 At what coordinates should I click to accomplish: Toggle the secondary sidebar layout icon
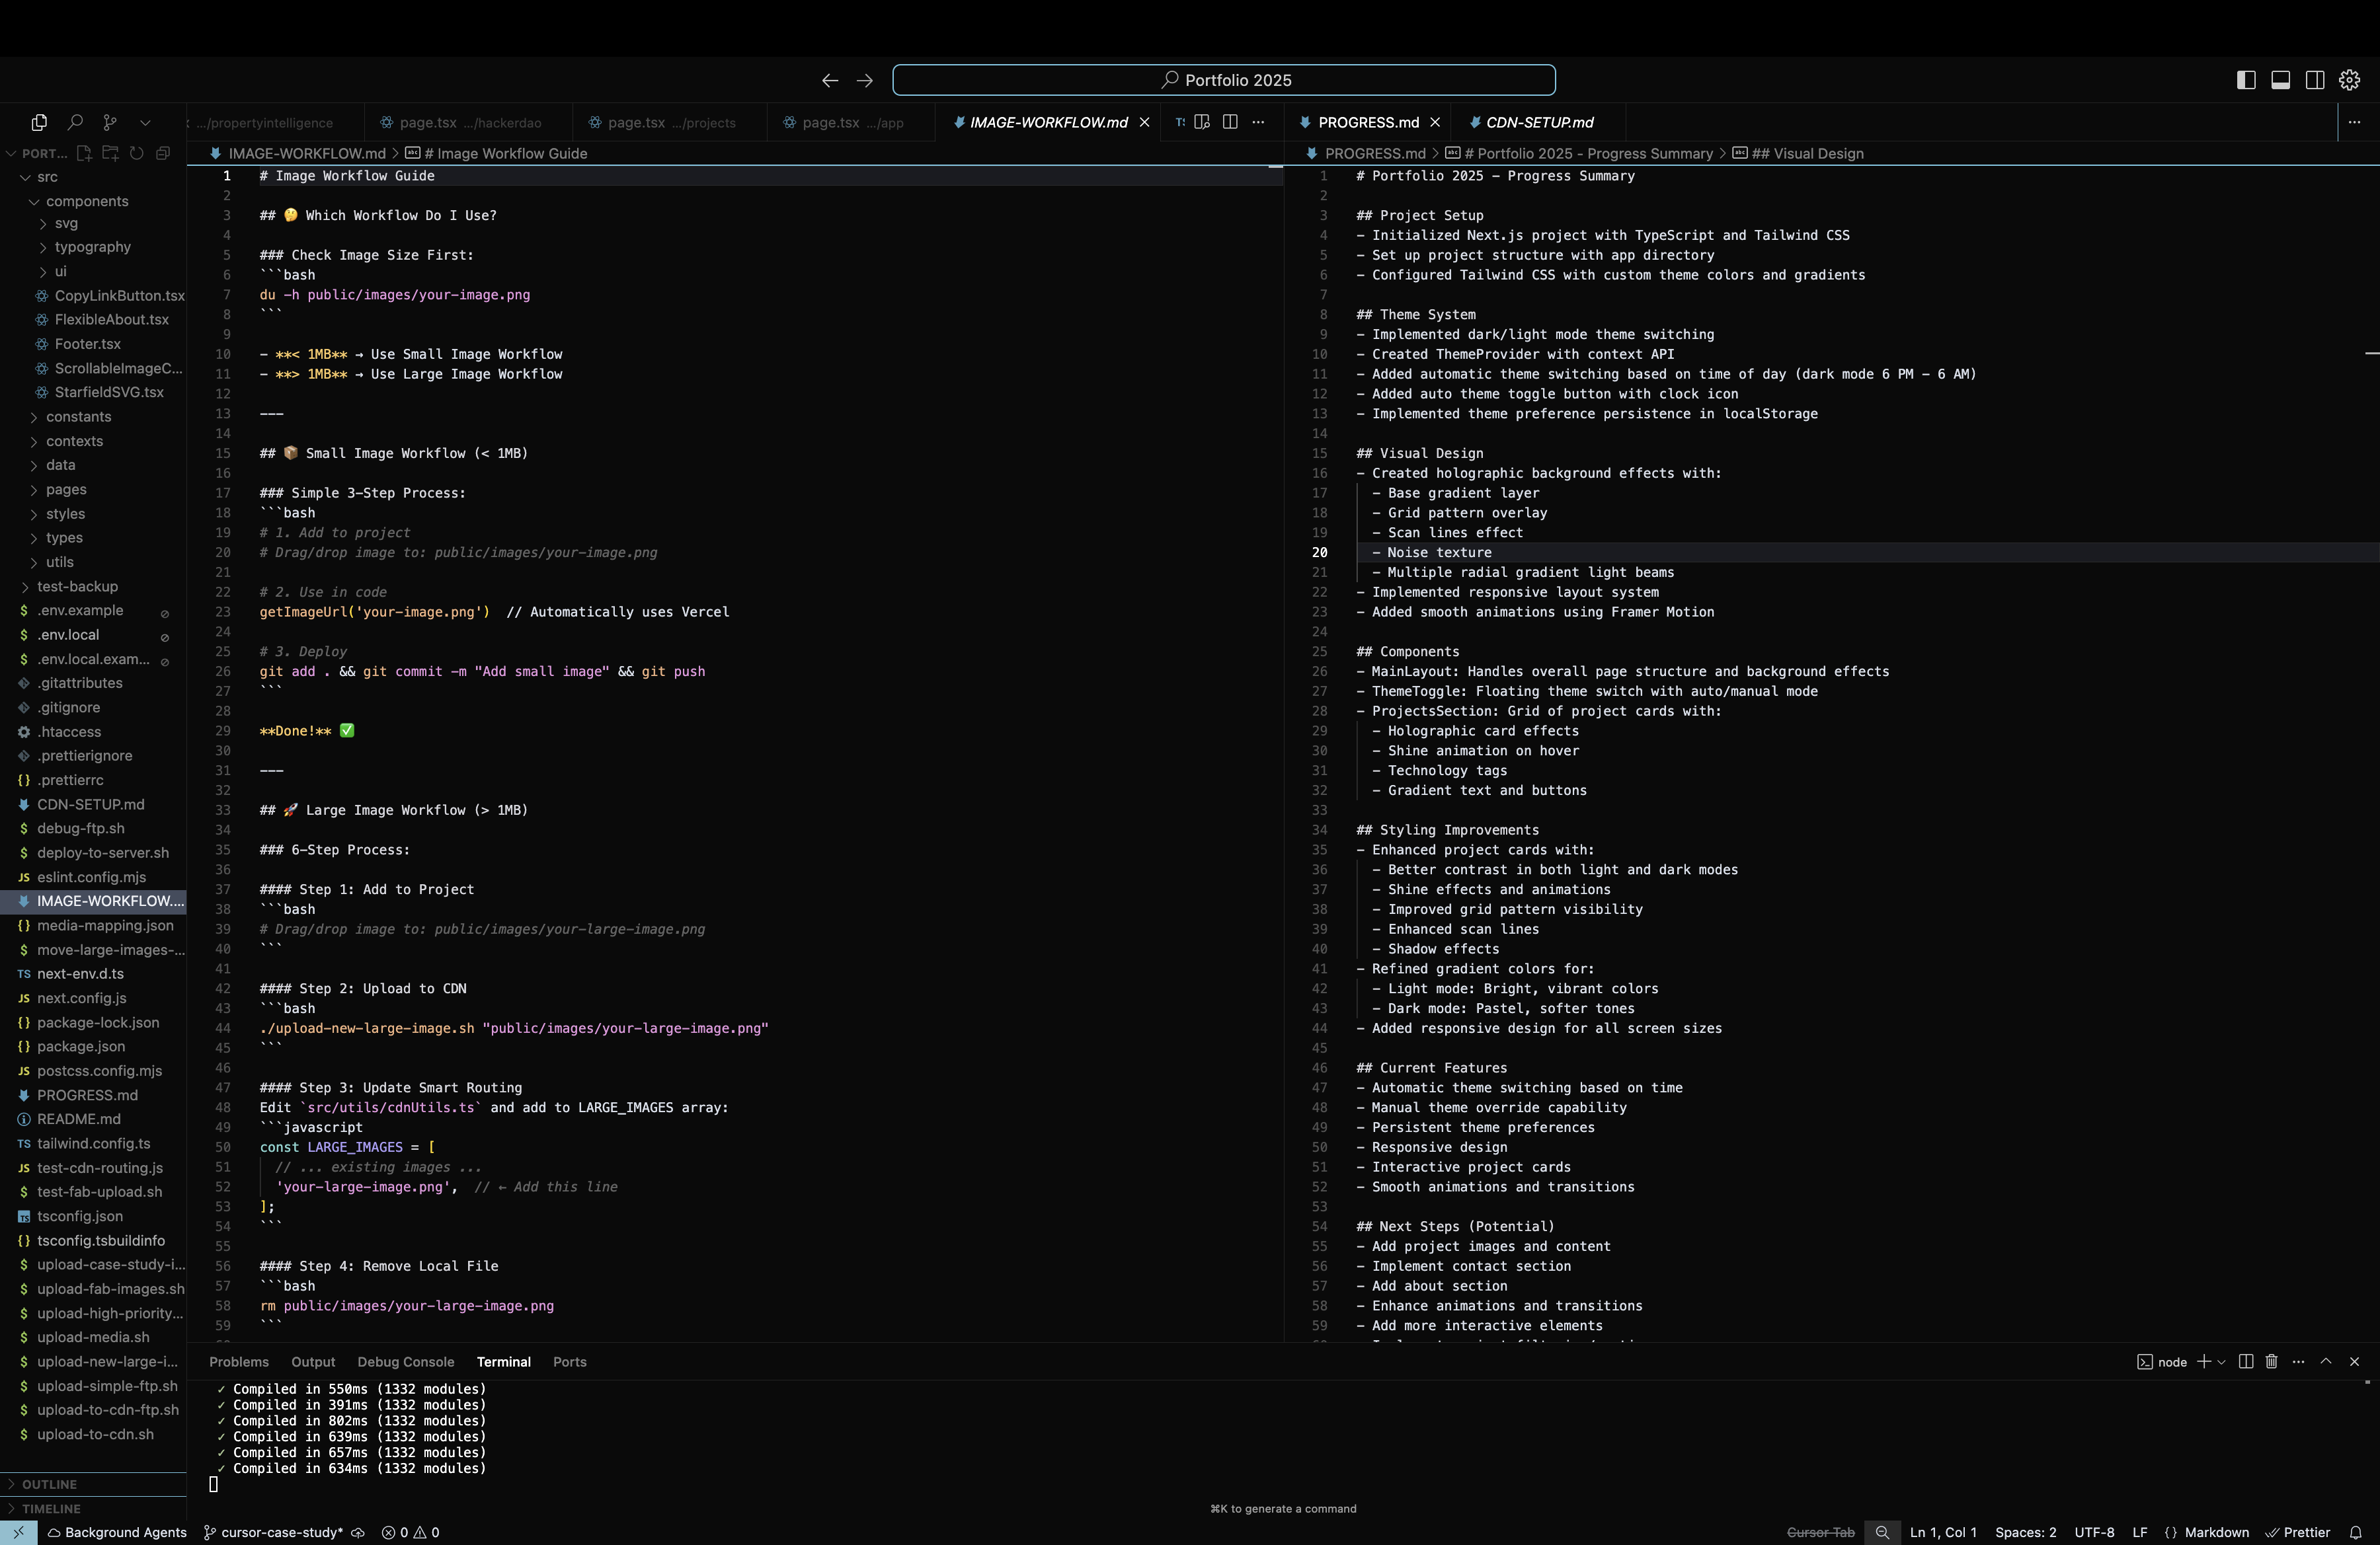click(x=2315, y=80)
